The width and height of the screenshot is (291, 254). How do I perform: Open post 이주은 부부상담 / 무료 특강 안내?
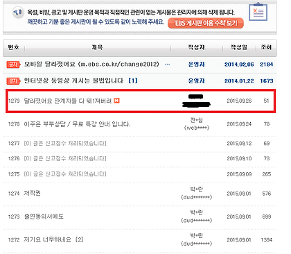(x=77, y=124)
